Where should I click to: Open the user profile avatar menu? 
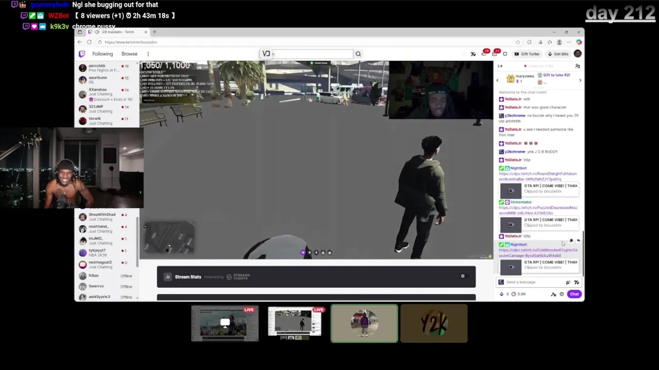(x=578, y=54)
